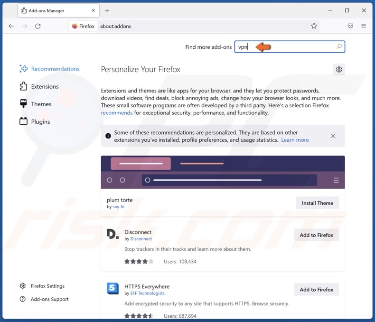Click the HTTPS Everywhere extension logo

tap(112, 288)
